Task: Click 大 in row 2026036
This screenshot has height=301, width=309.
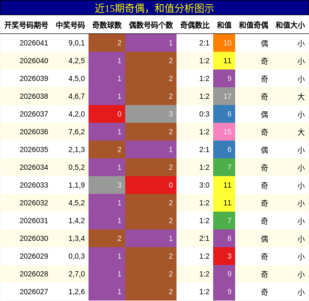Action: pyautogui.click(x=301, y=132)
